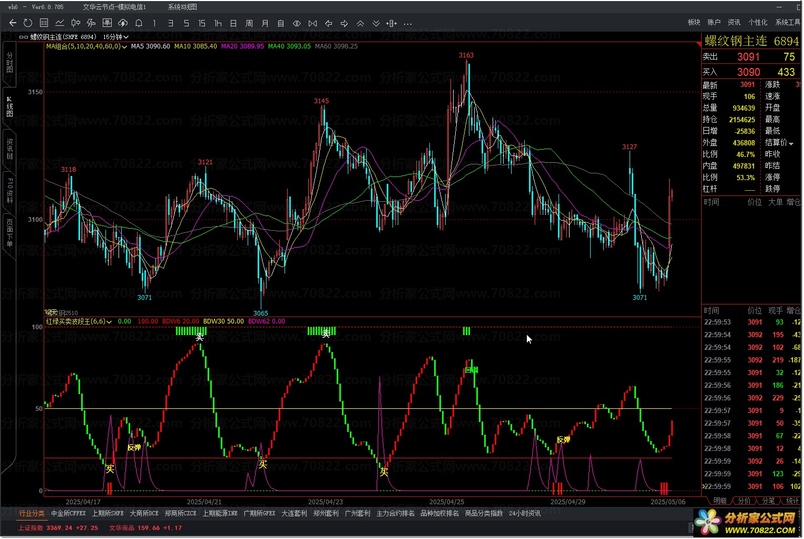Screen dimensions: 804x539
Task: Open the 结算价 dropdown arrow
Action: (x=791, y=143)
